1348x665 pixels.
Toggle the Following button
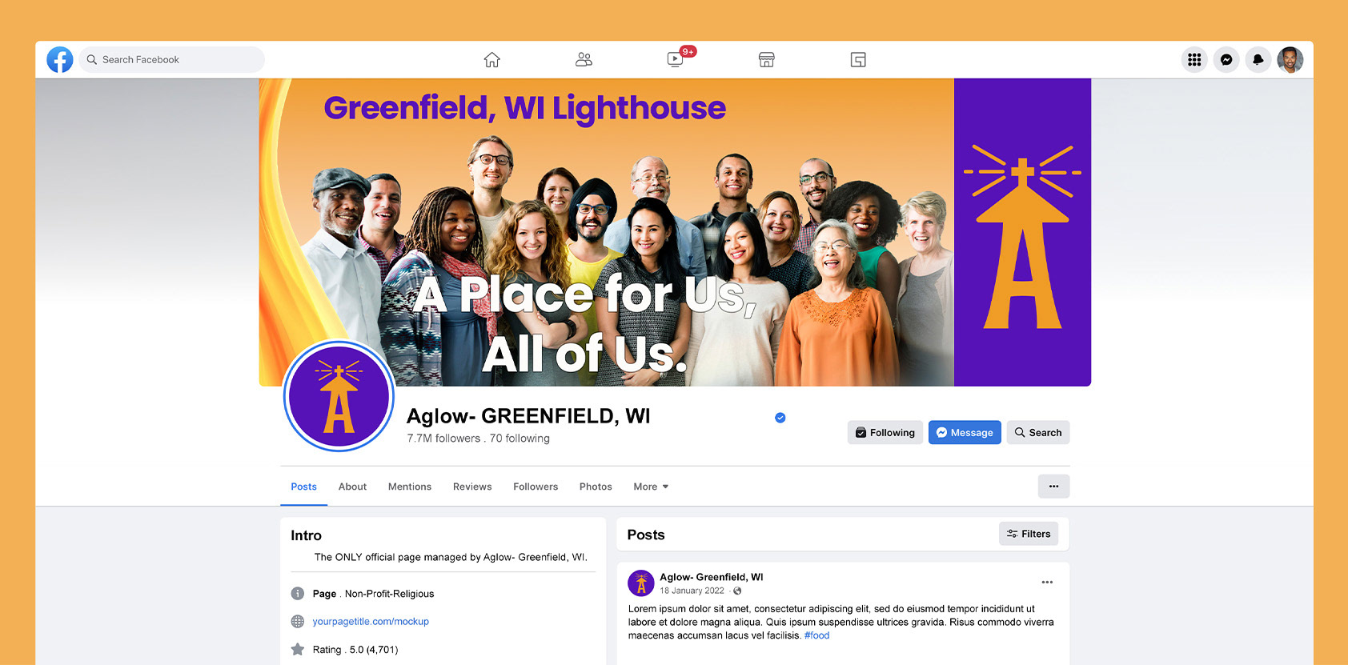[x=885, y=432]
